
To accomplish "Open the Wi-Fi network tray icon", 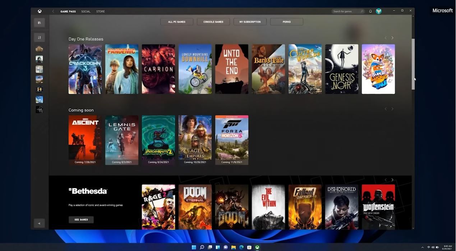I will (x=429, y=247).
